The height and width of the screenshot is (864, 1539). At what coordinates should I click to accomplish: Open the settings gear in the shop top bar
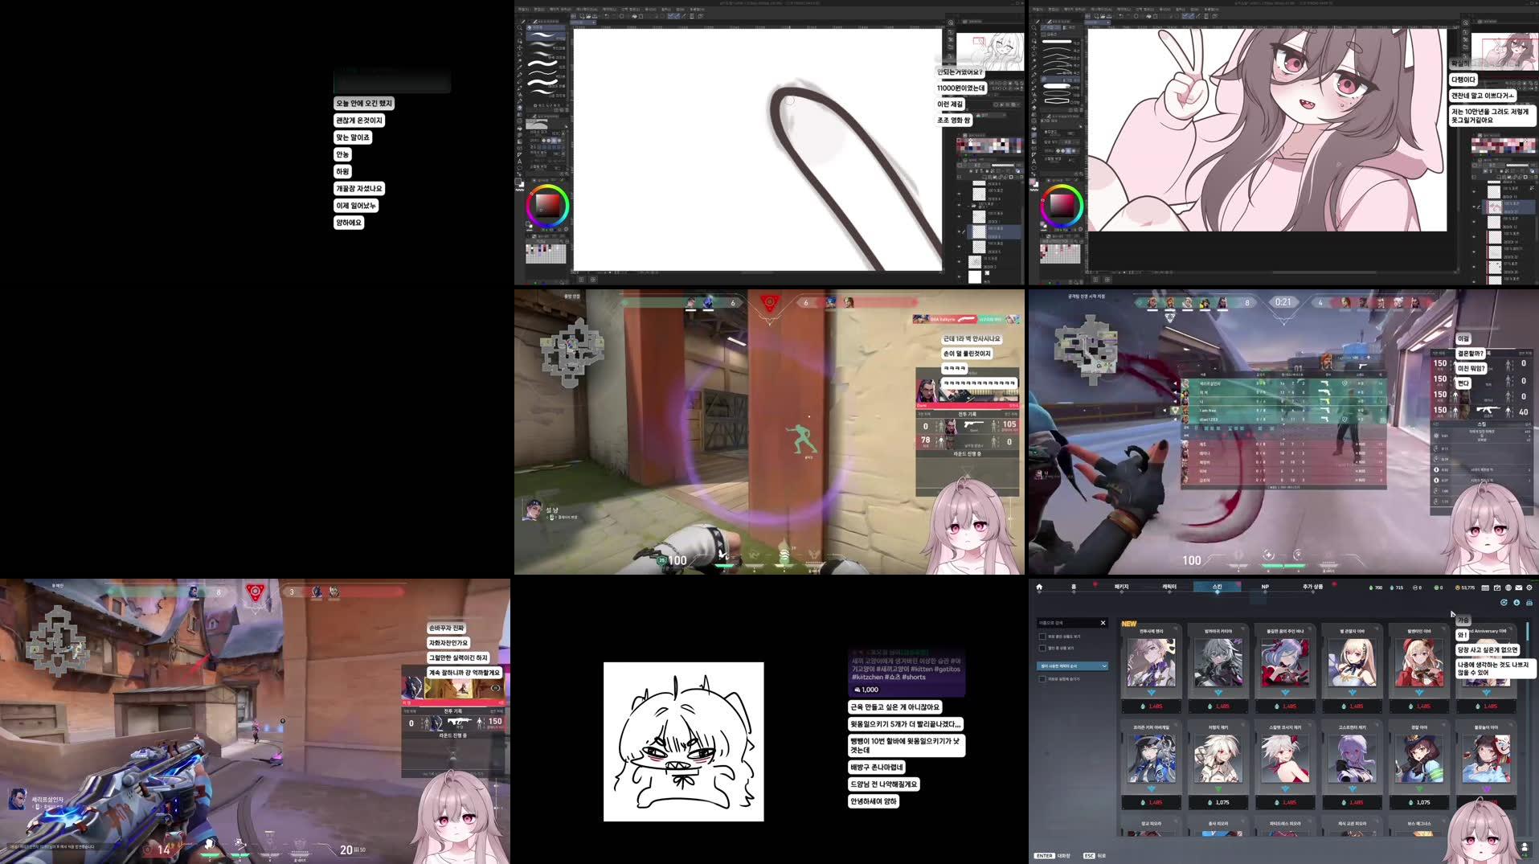click(1529, 588)
